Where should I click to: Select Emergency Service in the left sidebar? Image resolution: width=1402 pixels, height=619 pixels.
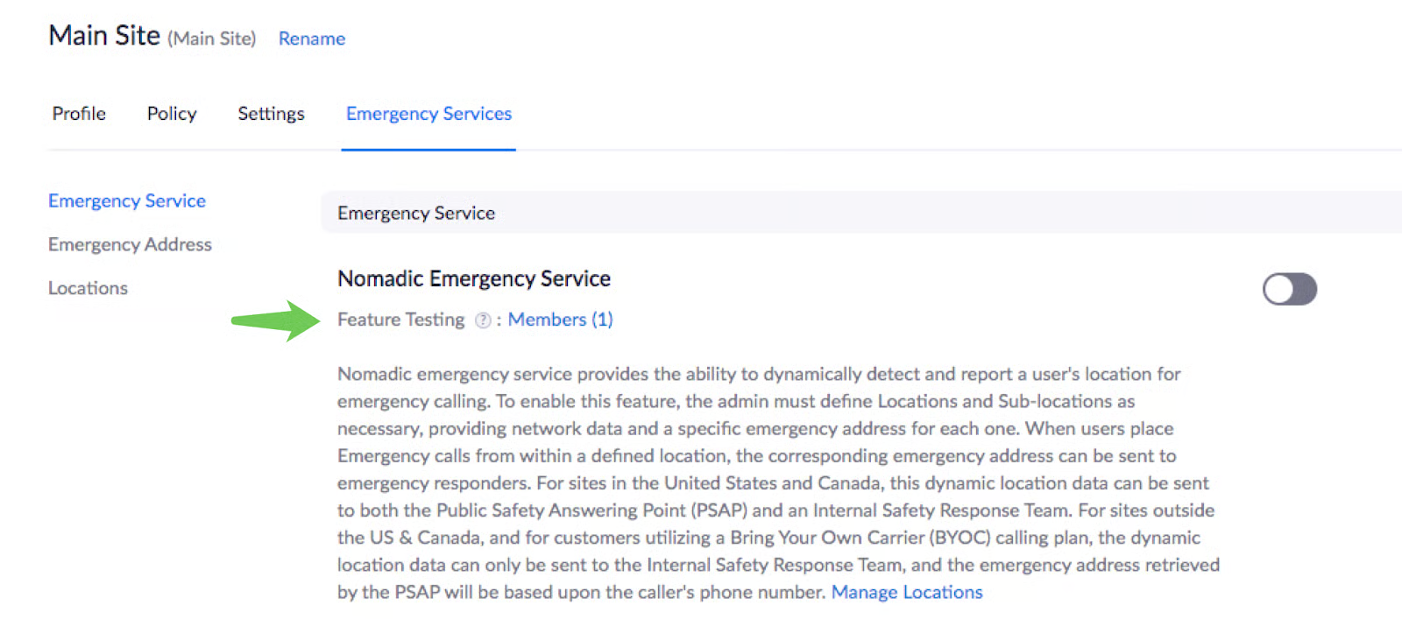click(127, 200)
